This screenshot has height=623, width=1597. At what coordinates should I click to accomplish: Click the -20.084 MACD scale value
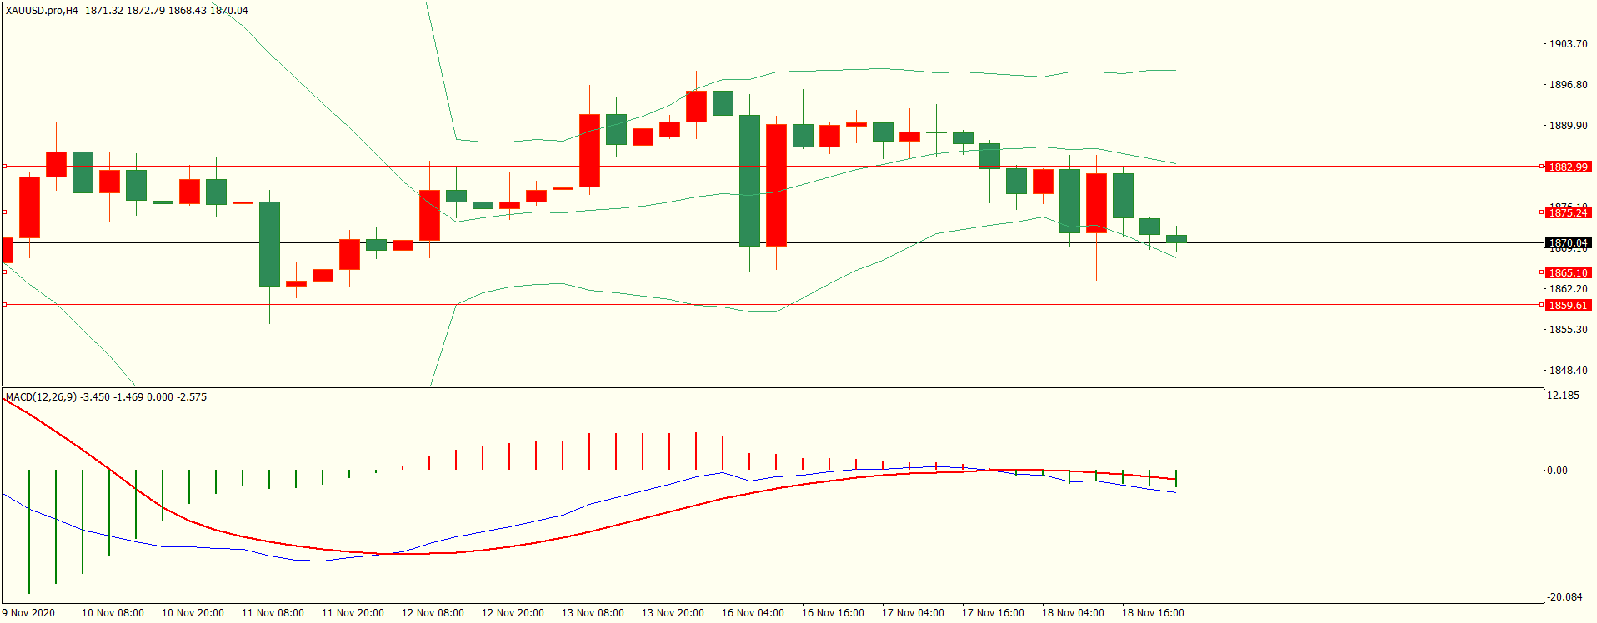[x=1564, y=597]
